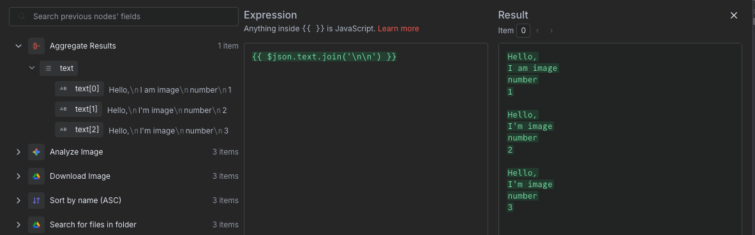755x235 pixels.
Task: Click the AB string icon beside text[0]
Action: 64,89
